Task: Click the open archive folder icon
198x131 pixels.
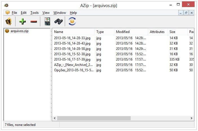Action: 8,21
